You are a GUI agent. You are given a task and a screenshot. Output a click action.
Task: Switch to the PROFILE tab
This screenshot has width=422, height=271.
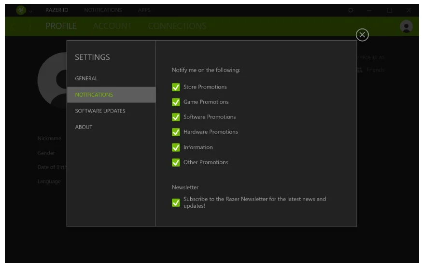point(61,26)
